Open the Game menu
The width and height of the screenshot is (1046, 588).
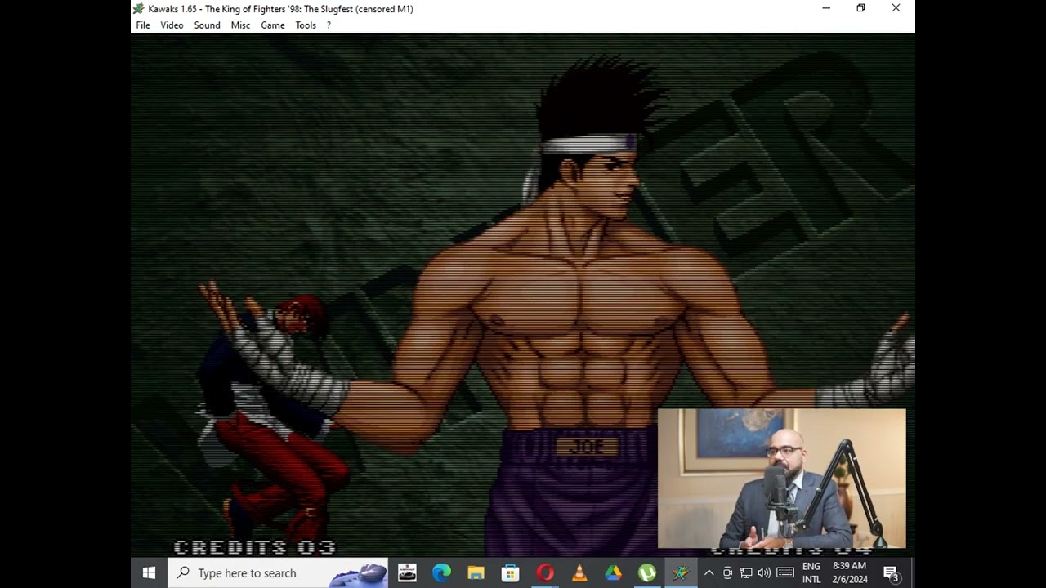273,25
